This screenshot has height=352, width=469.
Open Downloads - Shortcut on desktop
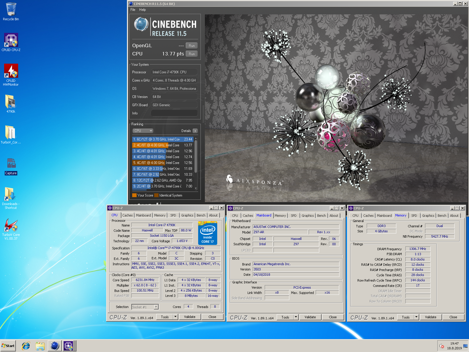point(11,198)
